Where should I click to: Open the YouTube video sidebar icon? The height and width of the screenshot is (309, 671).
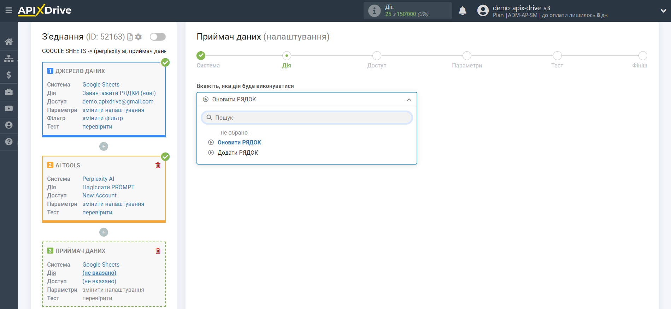[9, 108]
